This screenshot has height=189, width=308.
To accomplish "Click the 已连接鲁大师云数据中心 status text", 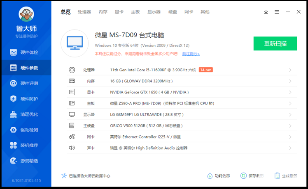I will [89, 176].
